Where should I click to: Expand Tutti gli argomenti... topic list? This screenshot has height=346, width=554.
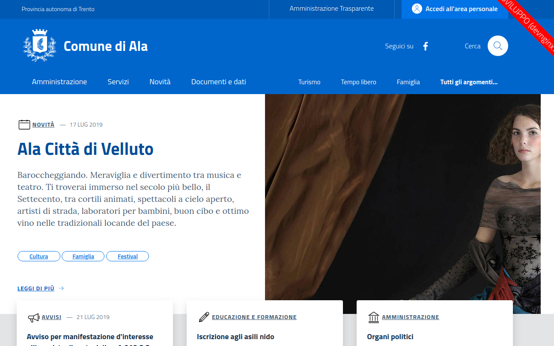[x=469, y=82]
